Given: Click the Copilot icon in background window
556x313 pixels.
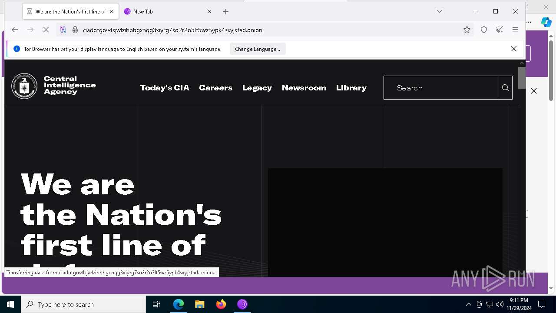Looking at the screenshot, I should coord(546,22).
